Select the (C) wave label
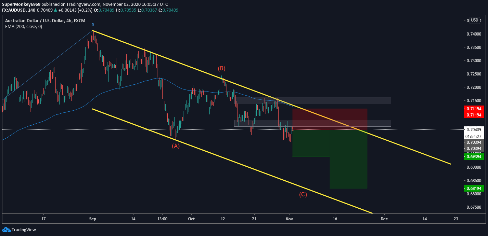The image size is (488, 236). [x=303, y=195]
